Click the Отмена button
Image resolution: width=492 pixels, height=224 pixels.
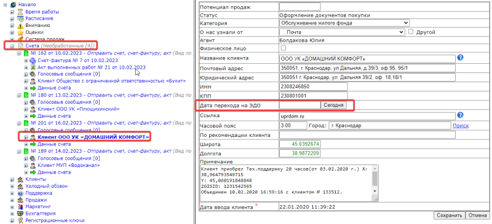click(x=478, y=215)
